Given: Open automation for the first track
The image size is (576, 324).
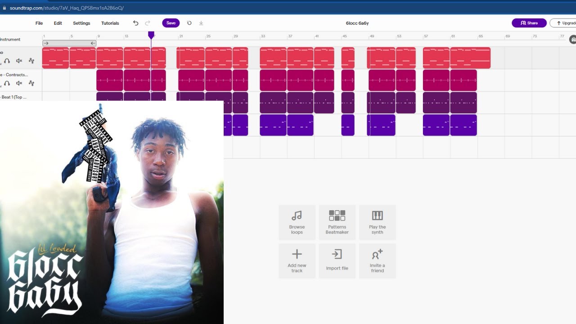Looking at the screenshot, I should pos(31,61).
